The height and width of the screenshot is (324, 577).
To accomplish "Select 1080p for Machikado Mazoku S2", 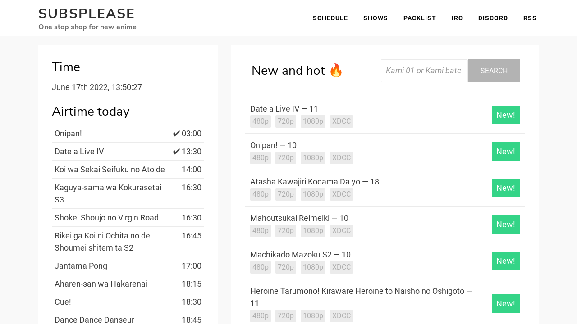I will click(x=313, y=267).
